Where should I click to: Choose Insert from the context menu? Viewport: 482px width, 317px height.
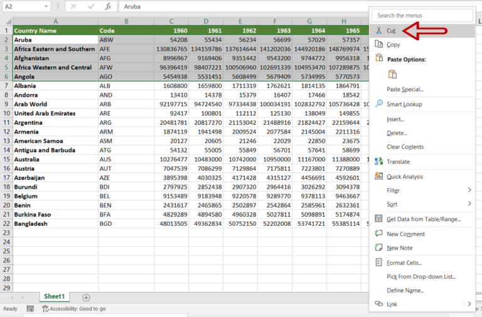(x=395, y=119)
